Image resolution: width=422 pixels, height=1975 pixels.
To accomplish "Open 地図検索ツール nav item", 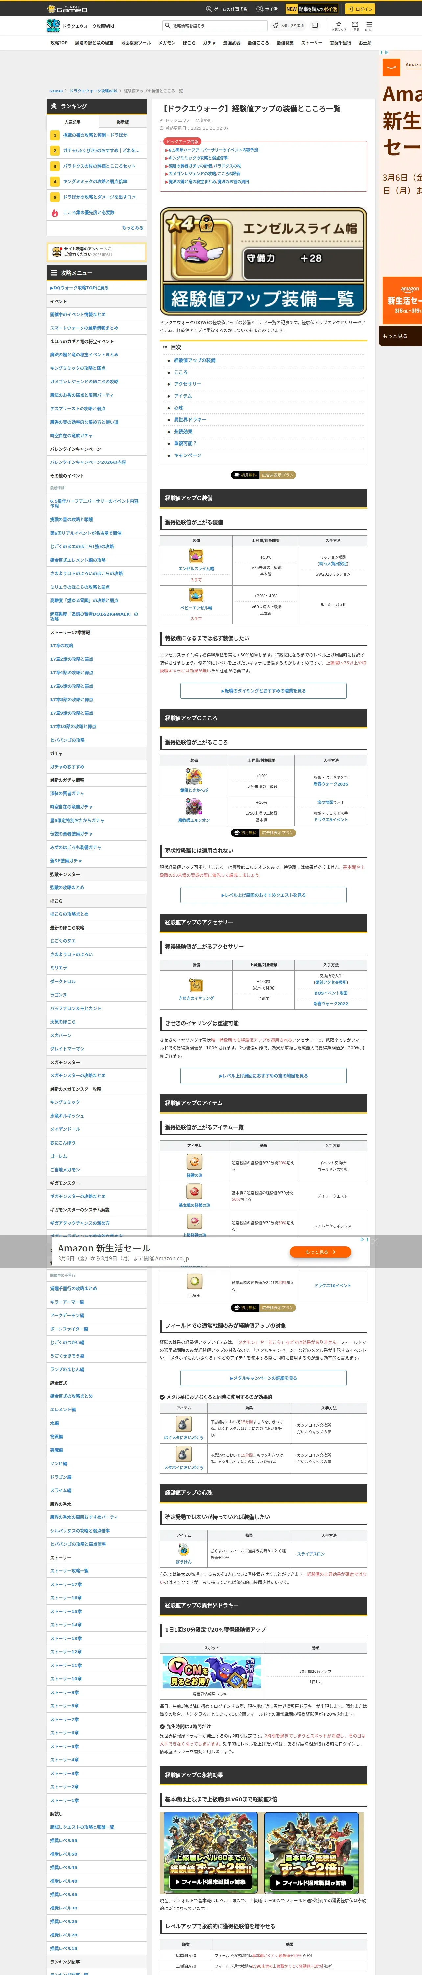I will click(x=135, y=43).
